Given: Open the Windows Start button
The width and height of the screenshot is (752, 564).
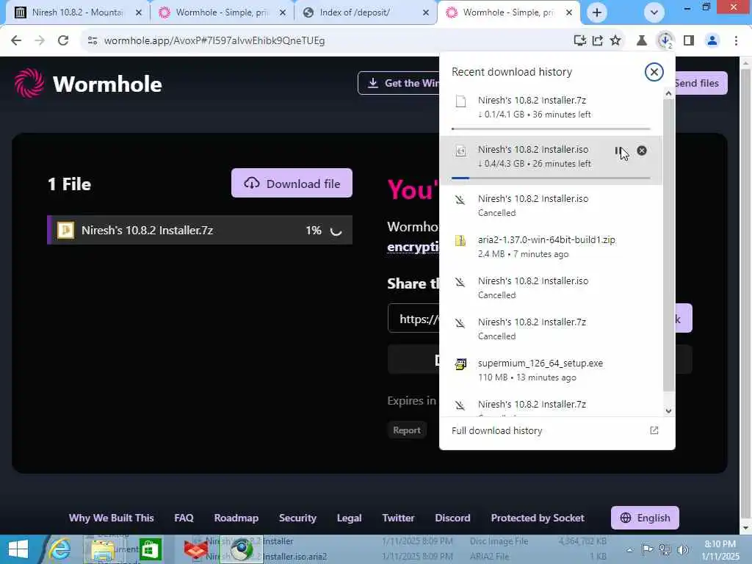Looking at the screenshot, I should coord(18,549).
